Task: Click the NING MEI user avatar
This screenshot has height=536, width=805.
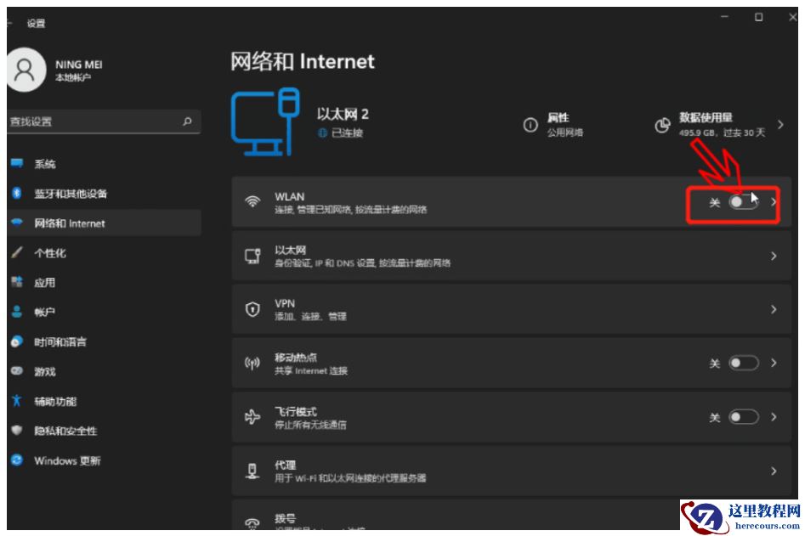Action: pos(26,69)
